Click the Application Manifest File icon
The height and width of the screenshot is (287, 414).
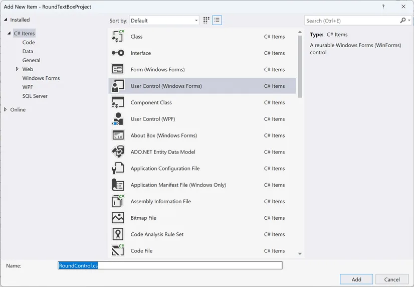point(118,185)
